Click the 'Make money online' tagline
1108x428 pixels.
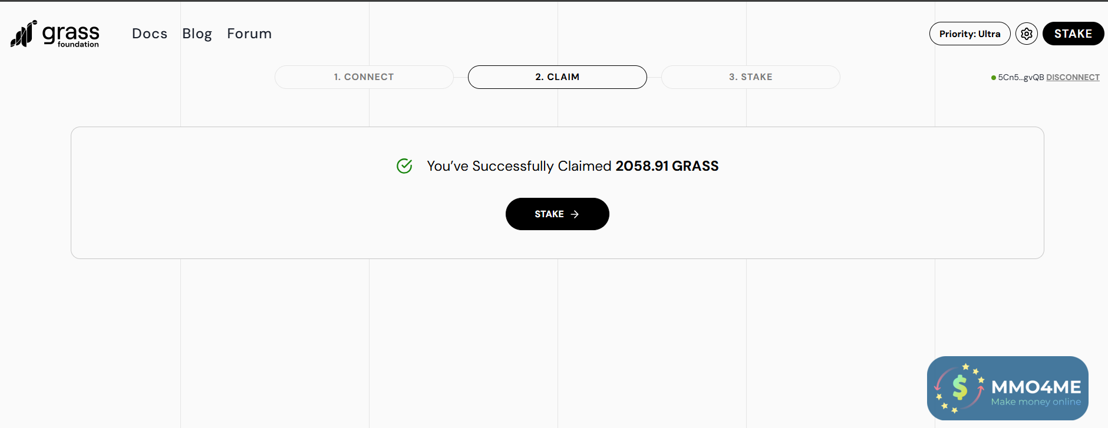1036,402
